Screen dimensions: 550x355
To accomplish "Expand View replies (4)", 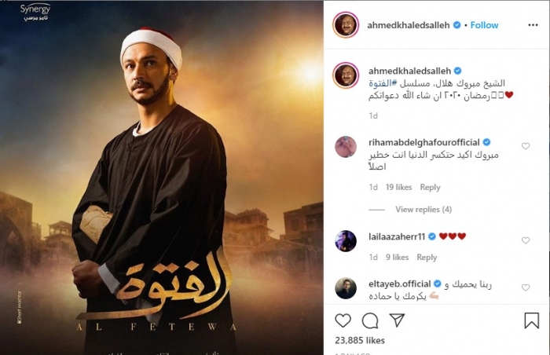I will tap(423, 210).
